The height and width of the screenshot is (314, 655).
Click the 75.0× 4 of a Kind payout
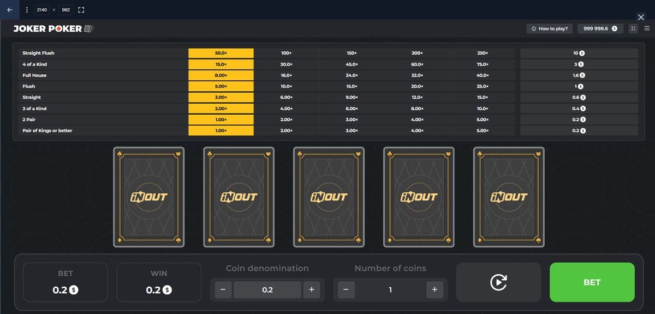click(482, 64)
